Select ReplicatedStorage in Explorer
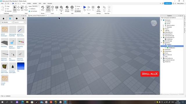 [169, 36]
